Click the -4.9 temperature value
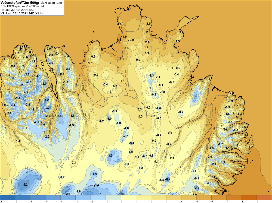 [49, 108]
